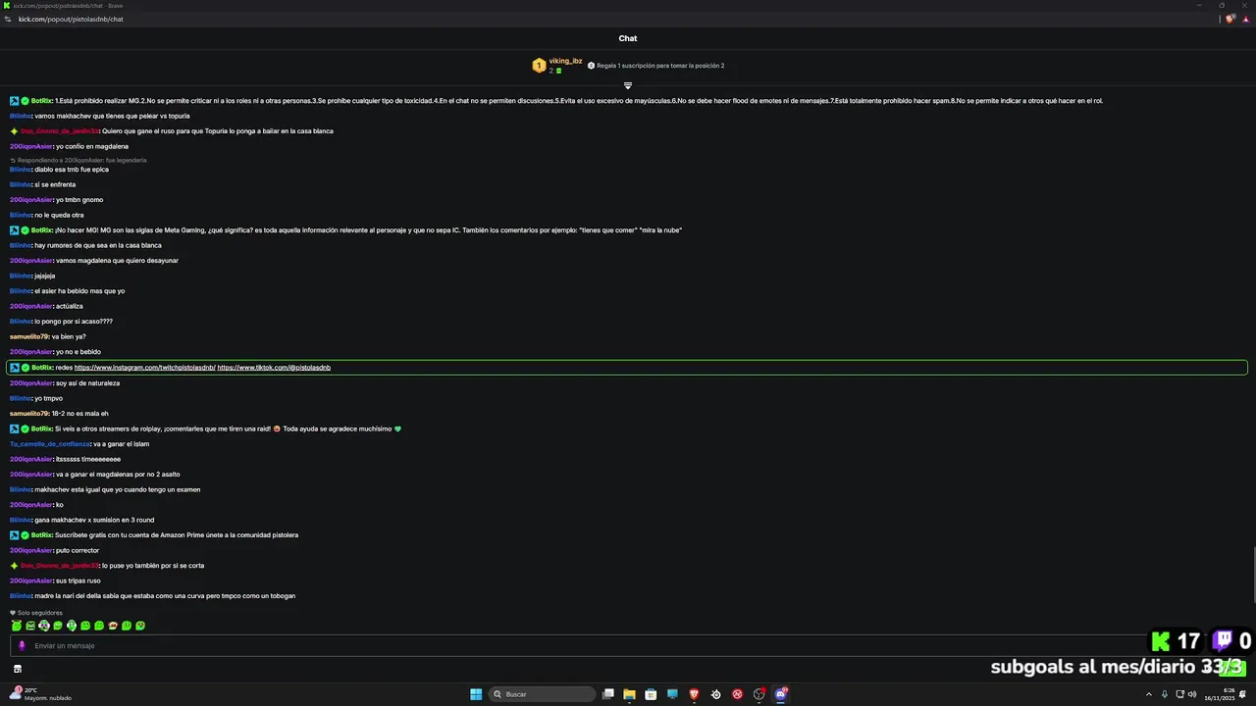The image size is (1256, 706).
Task: Click the purple emote icon in message box
Action: [x=22, y=645]
